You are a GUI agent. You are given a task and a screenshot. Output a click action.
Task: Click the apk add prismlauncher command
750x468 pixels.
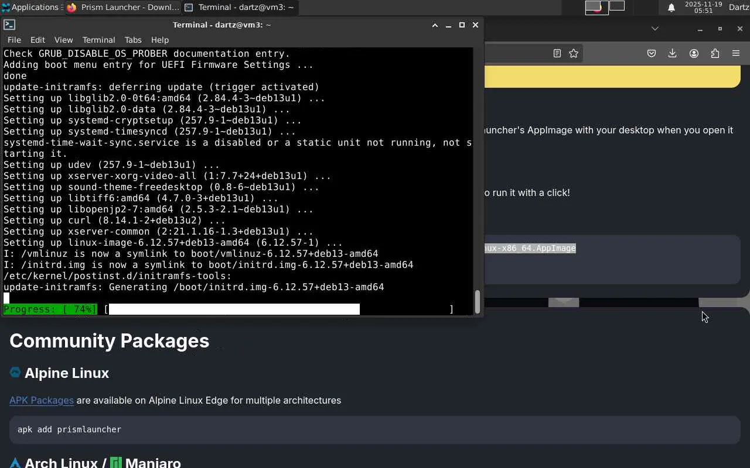point(69,429)
